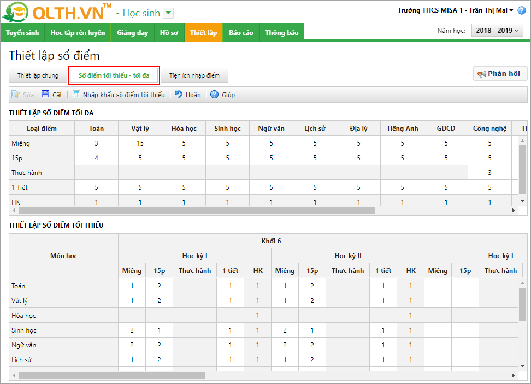The image size is (531, 384).
Task: Click the Cất save button label
Action: tap(57, 95)
